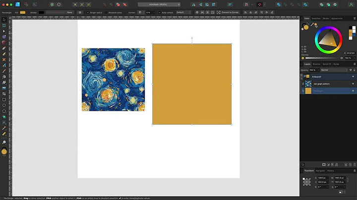Switch to the Quick FX tab
The width and height of the screenshot is (357, 200).
(327, 64)
